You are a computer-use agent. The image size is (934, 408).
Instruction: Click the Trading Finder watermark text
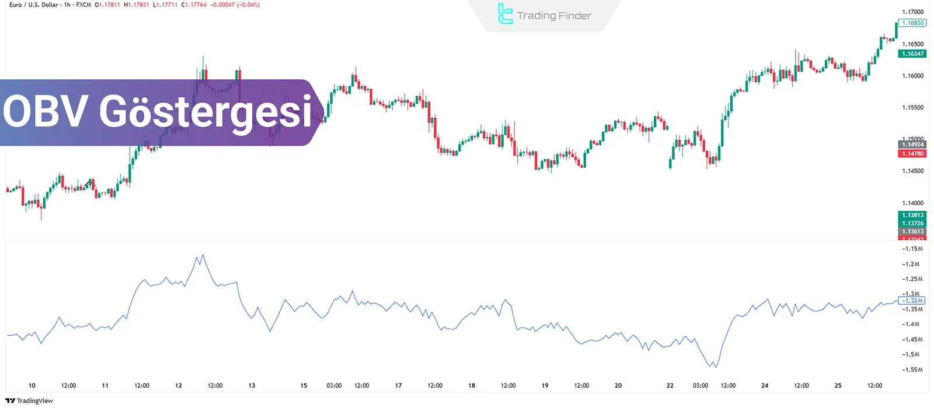coord(554,16)
